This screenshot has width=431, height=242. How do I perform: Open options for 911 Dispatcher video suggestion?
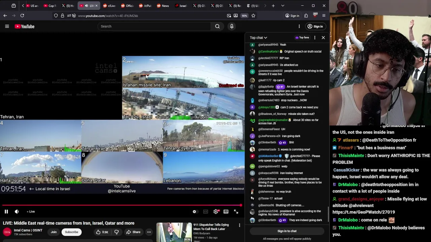(x=239, y=225)
